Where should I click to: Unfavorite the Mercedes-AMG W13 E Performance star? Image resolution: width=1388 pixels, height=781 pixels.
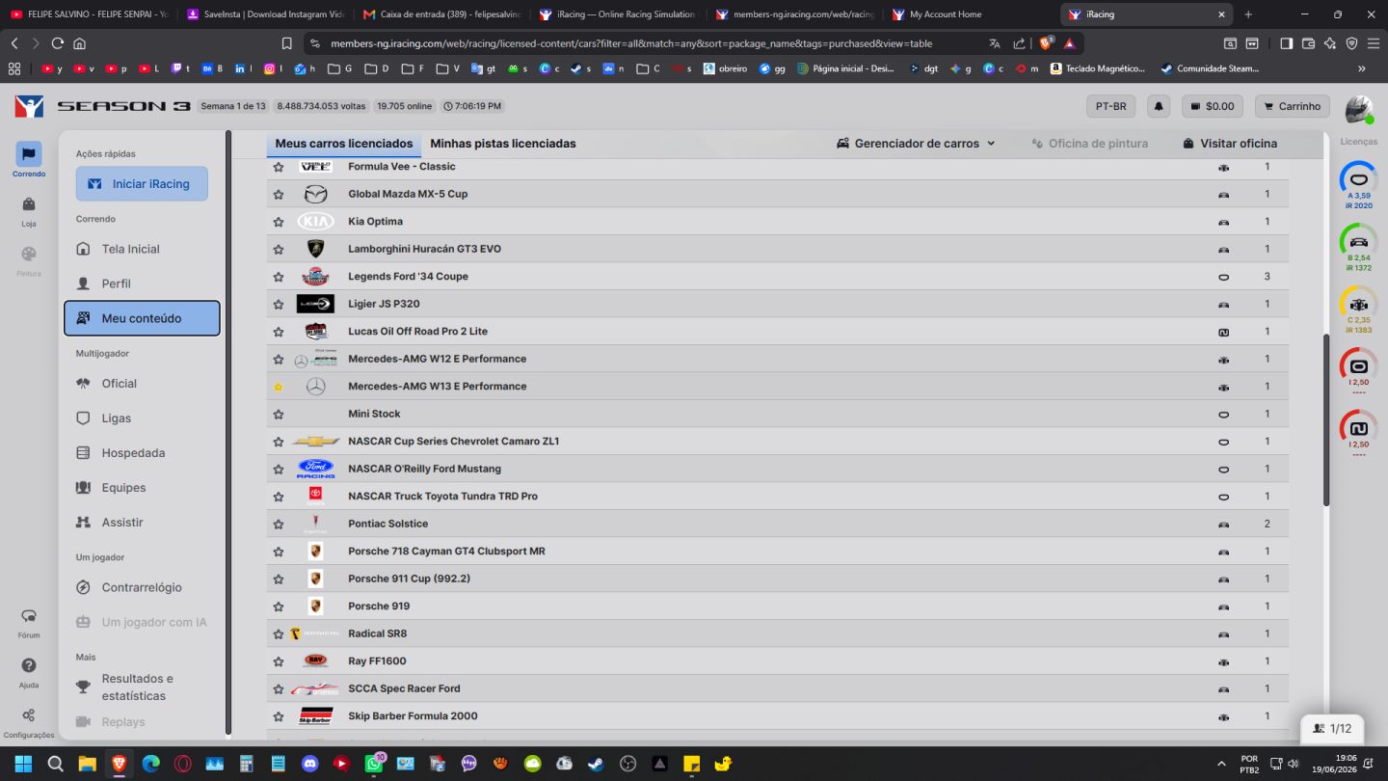tap(279, 387)
